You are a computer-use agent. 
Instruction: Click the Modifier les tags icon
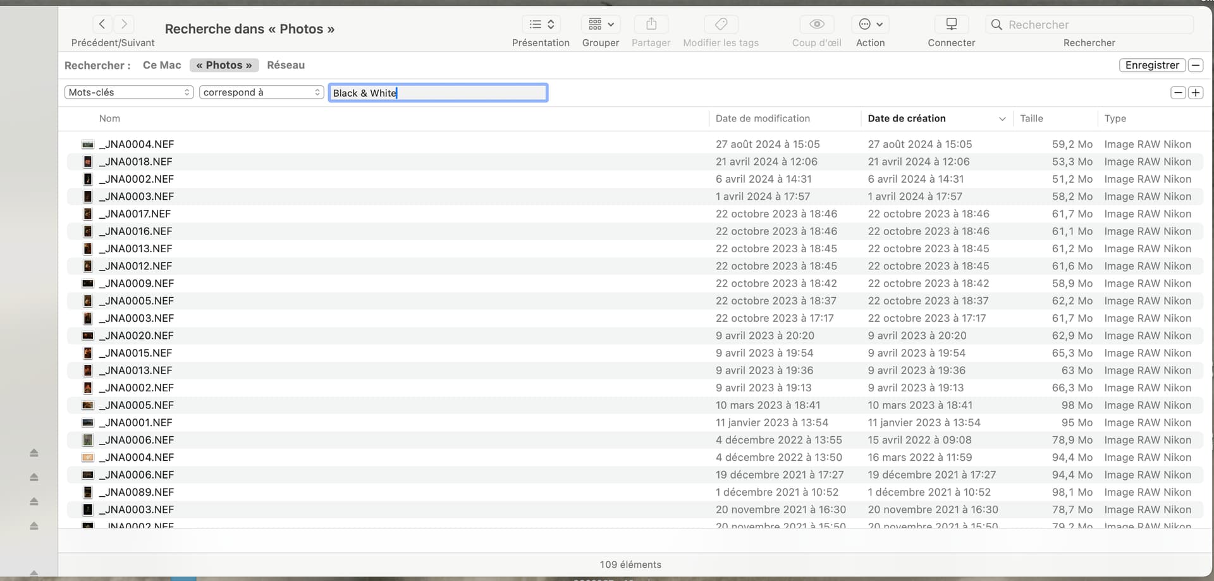721,24
